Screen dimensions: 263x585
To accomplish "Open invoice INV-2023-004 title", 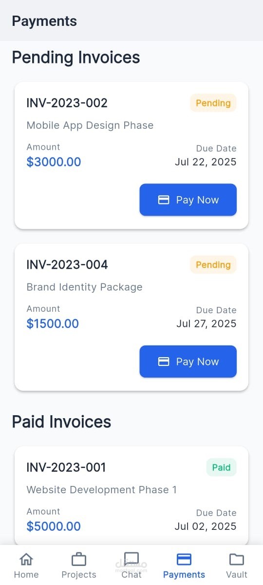I will [x=67, y=265].
